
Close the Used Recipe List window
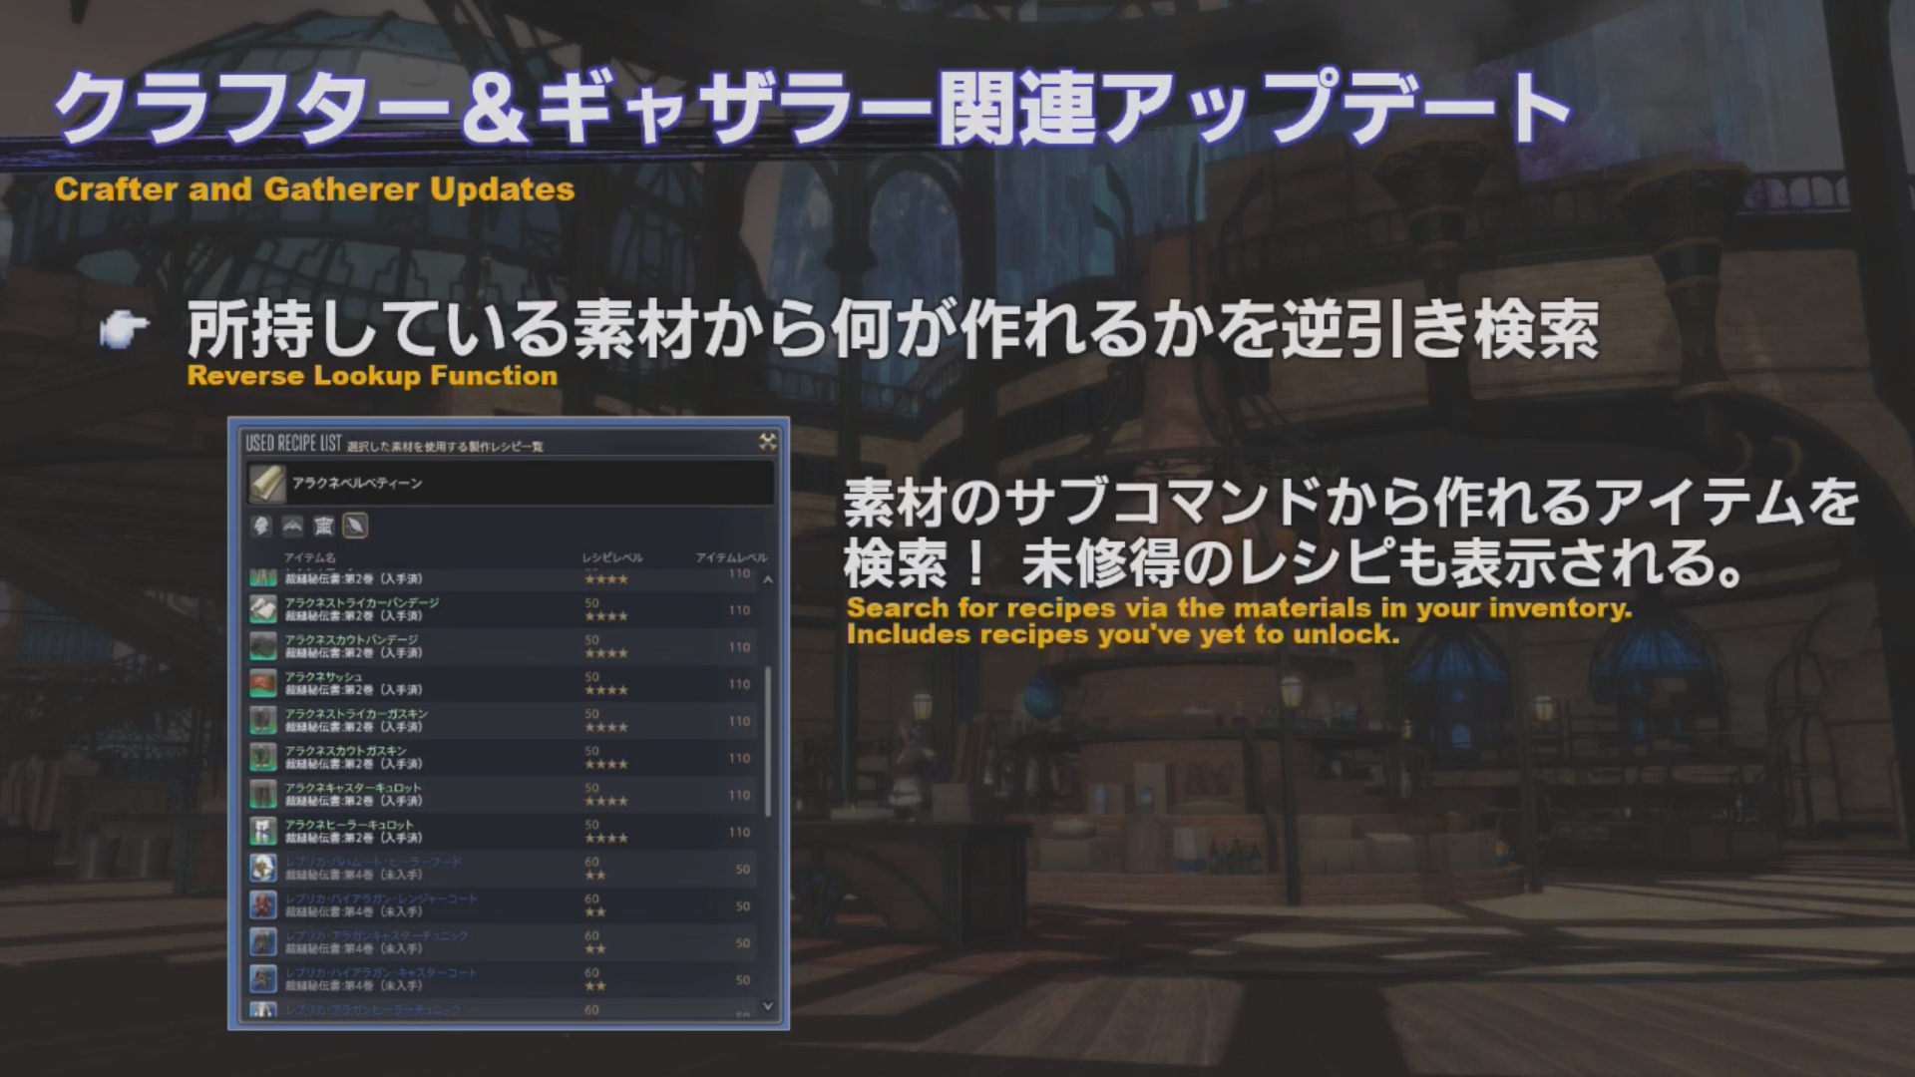coord(767,442)
